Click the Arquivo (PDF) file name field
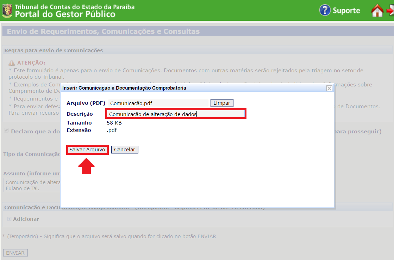Screen dimensions: 394x260 pos(158,103)
